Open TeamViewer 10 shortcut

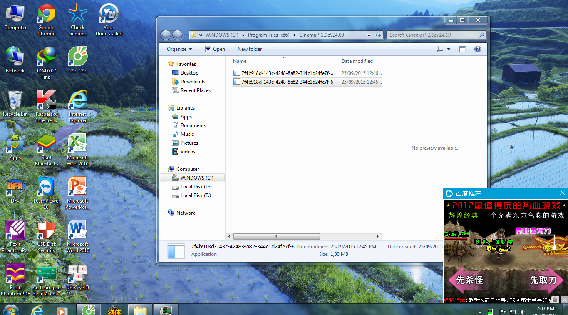47,193
